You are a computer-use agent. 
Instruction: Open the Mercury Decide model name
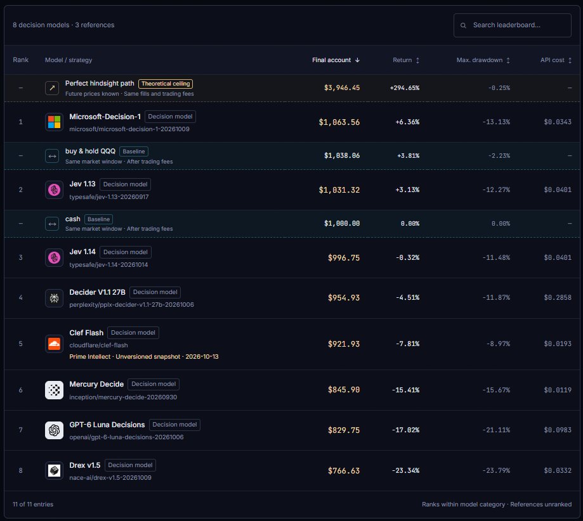click(x=96, y=384)
